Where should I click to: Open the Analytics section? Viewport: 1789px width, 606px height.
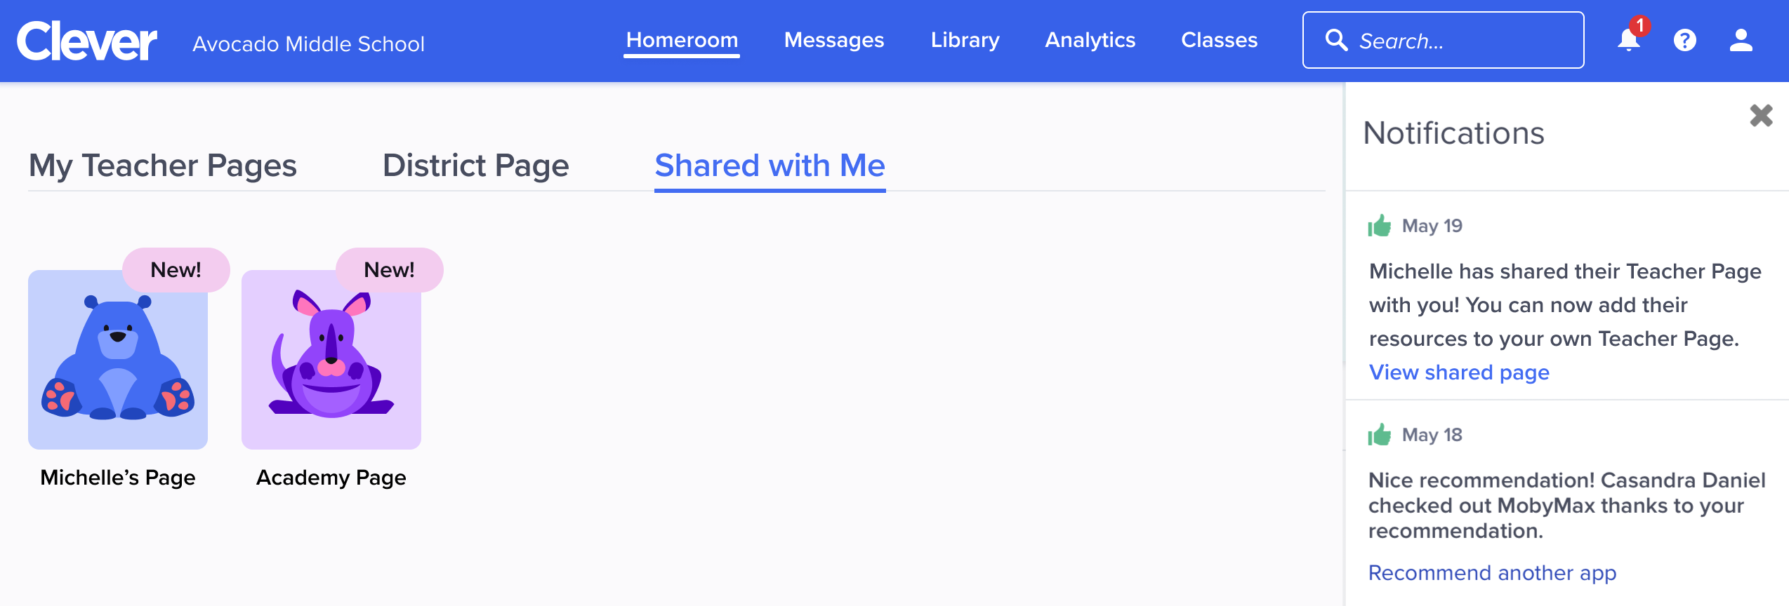[x=1090, y=40]
